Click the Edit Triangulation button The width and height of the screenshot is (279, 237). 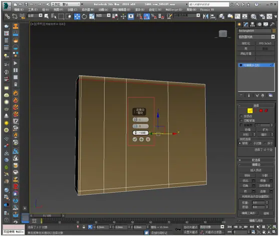coord(248,213)
